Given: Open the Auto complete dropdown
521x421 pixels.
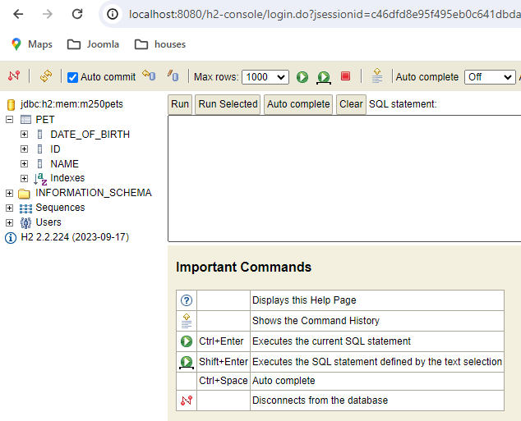Looking at the screenshot, I should (490, 76).
